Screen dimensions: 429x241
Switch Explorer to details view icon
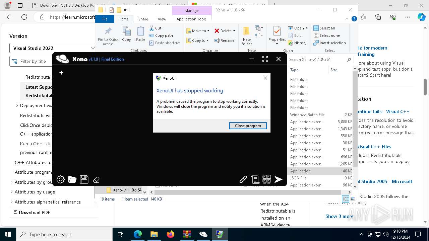(x=346, y=199)
